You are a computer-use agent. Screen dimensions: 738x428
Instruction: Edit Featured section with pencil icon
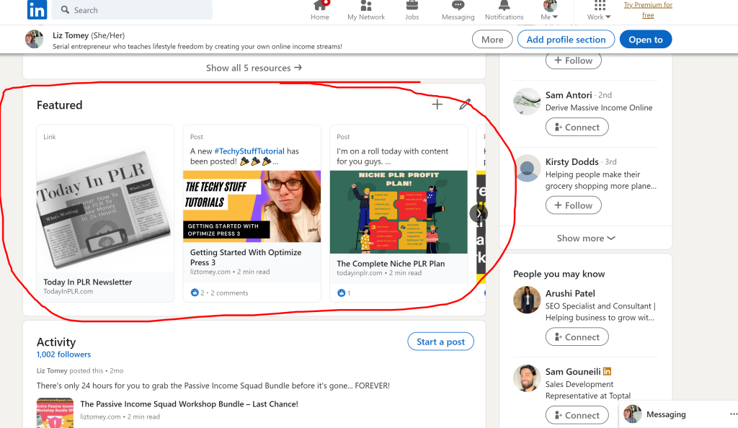[465, 104]
